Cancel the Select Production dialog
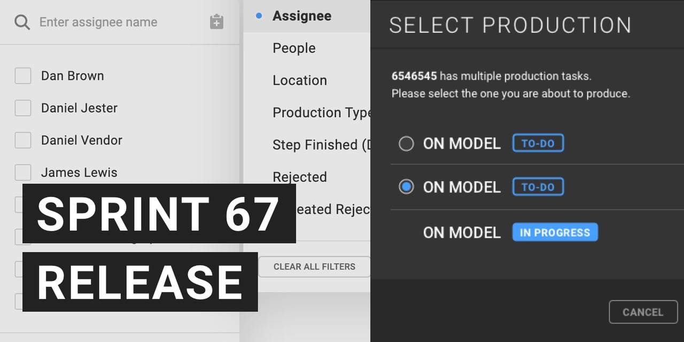 point(643,312)
